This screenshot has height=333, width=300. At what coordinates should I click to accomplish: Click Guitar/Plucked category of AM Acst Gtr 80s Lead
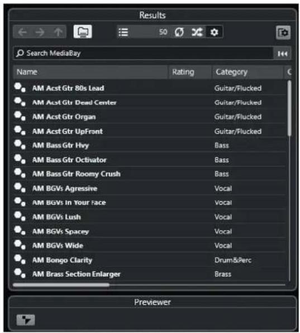pyautogui.click(x=238, y=88)
